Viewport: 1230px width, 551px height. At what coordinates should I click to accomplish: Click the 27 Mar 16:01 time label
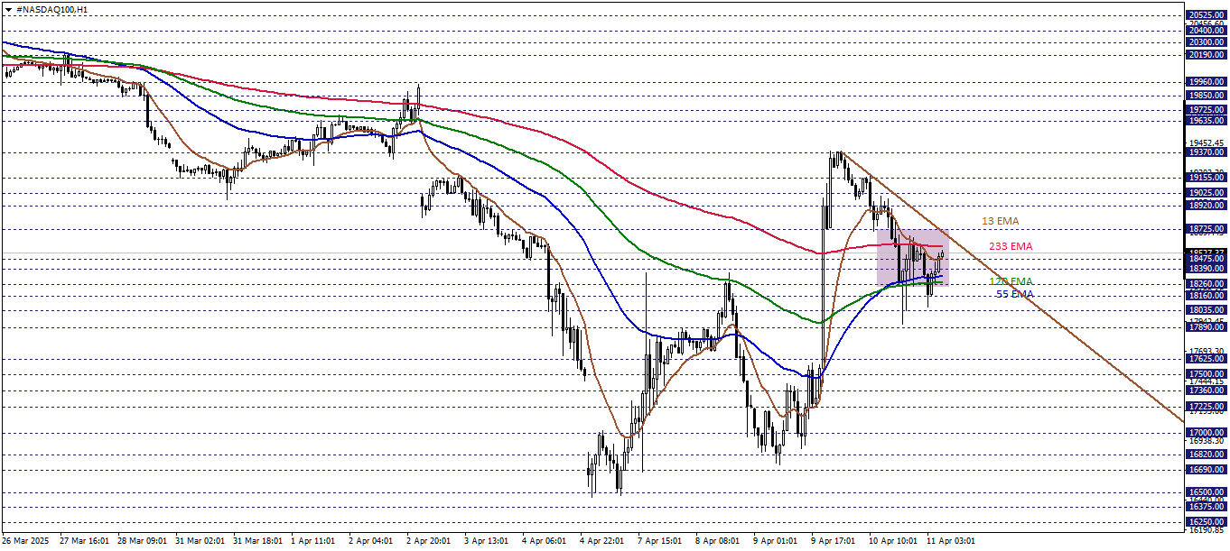(x=84, y=541)
